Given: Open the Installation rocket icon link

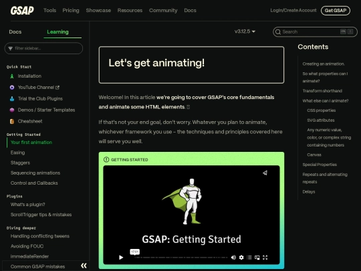Looking at the screenshot, I should point(12,76).
